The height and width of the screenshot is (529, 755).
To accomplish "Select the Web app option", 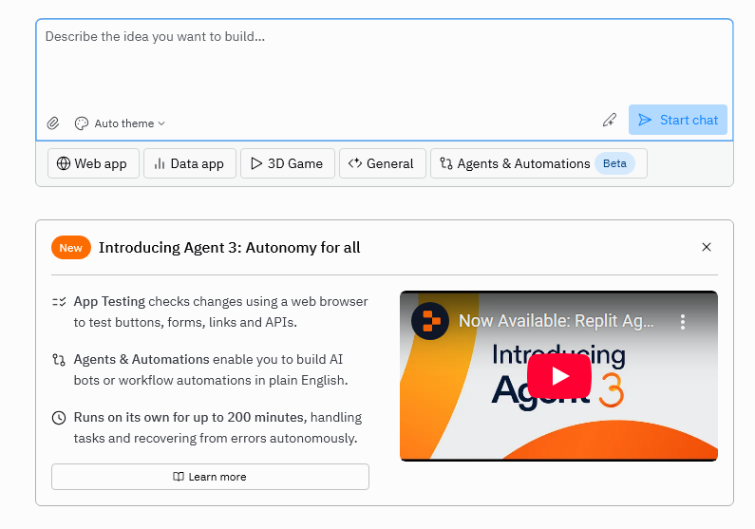I will pos(92,163).
